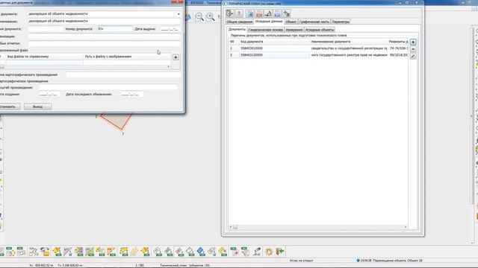Select the Документы sub-tab

click(237, 30)
